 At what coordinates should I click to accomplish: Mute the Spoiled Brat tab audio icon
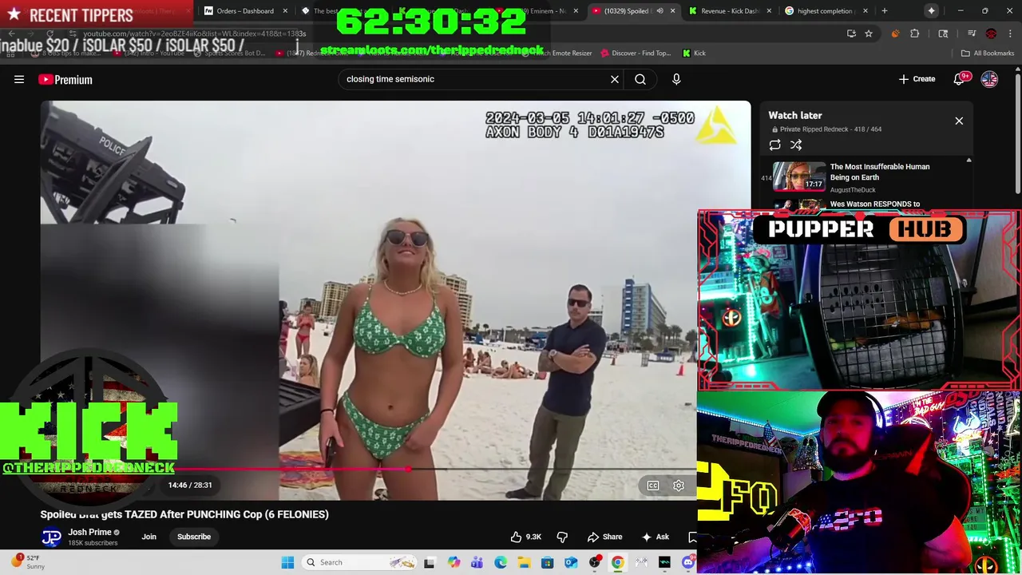[660, 11]
